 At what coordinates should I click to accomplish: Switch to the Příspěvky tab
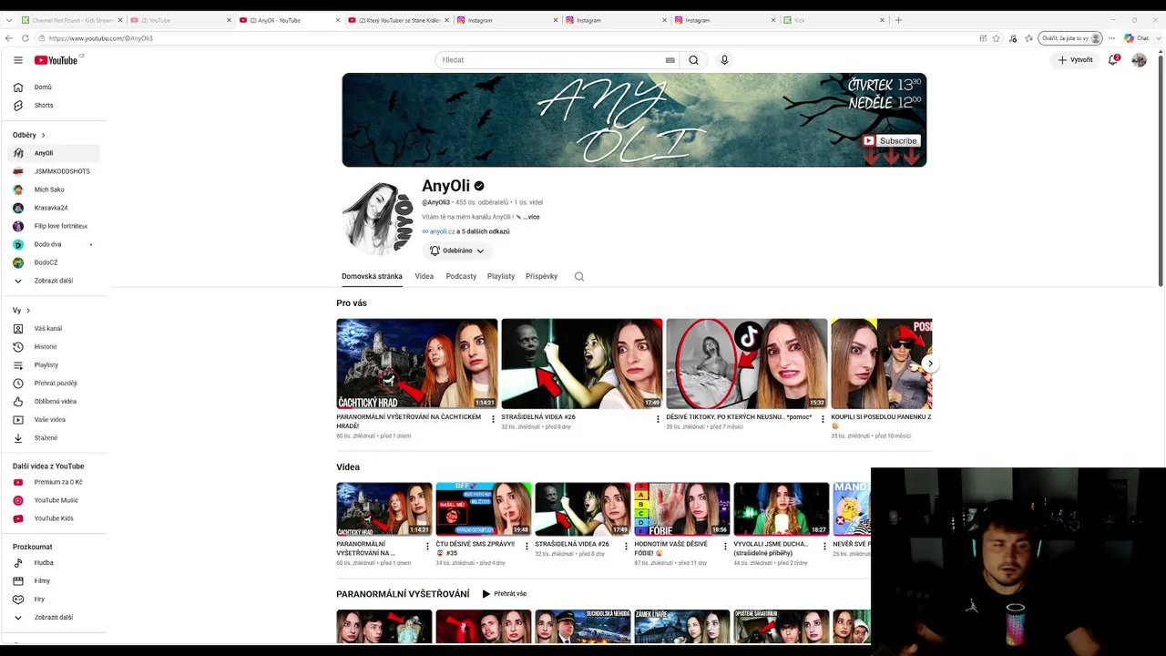[x=541, y=276]
